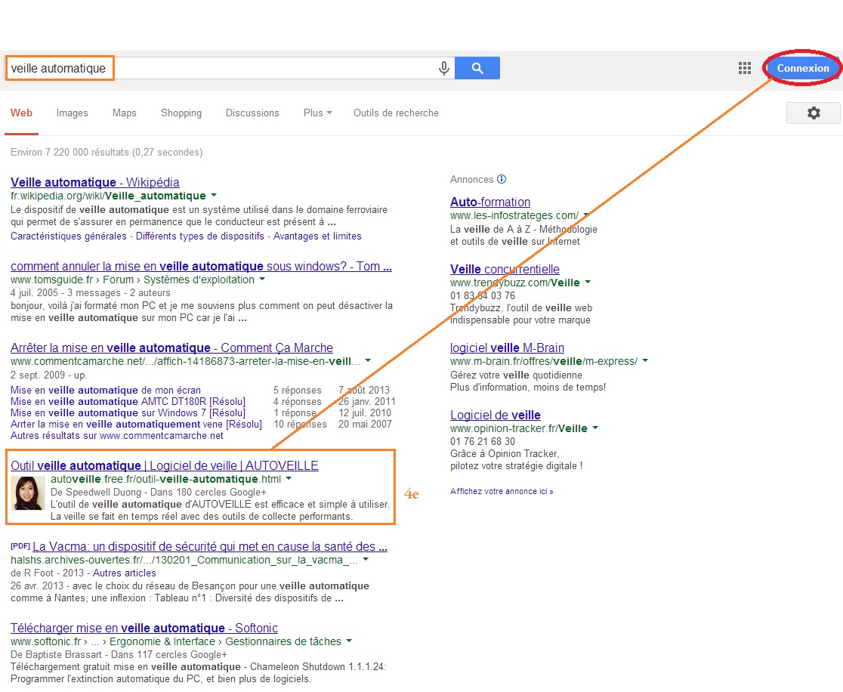The height and width of the screenshot is (692, 843).
Task: Open the Télécharger mise en veille Softonic result
Action: [x=144, y=628]
